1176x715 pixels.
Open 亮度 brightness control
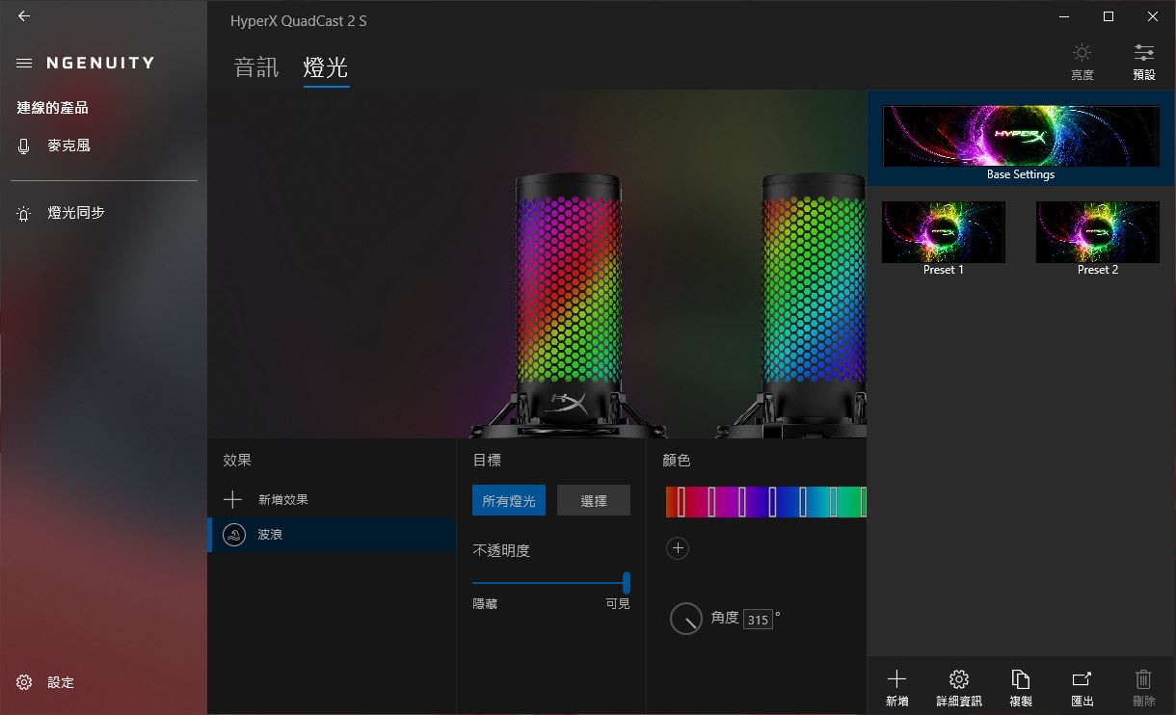(1082, 62)
